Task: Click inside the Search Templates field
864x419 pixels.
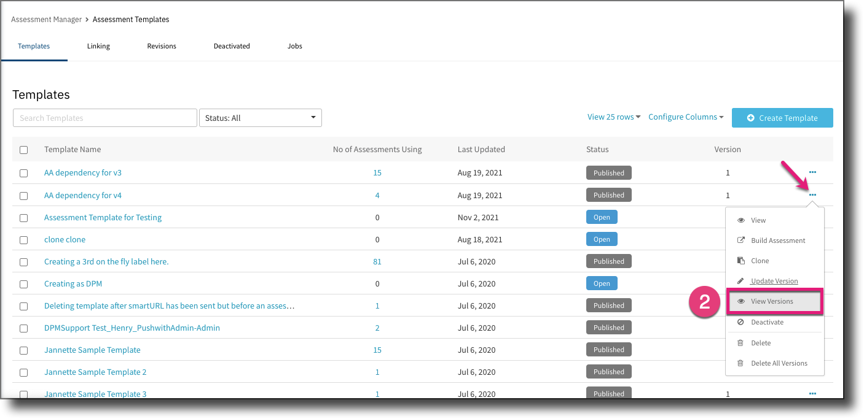Action: (104, 117)
